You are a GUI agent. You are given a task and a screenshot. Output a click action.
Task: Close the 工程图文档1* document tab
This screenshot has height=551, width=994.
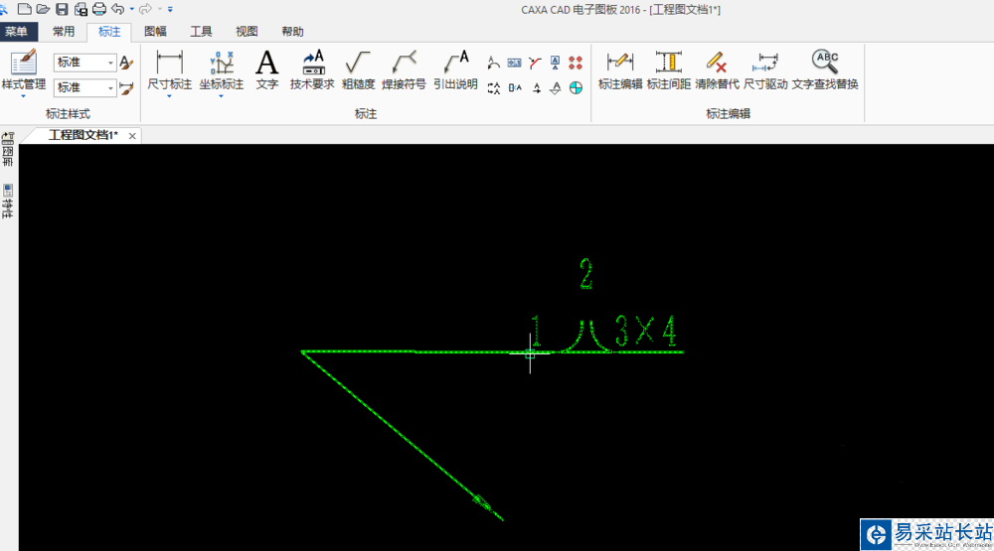click(132, 136)
